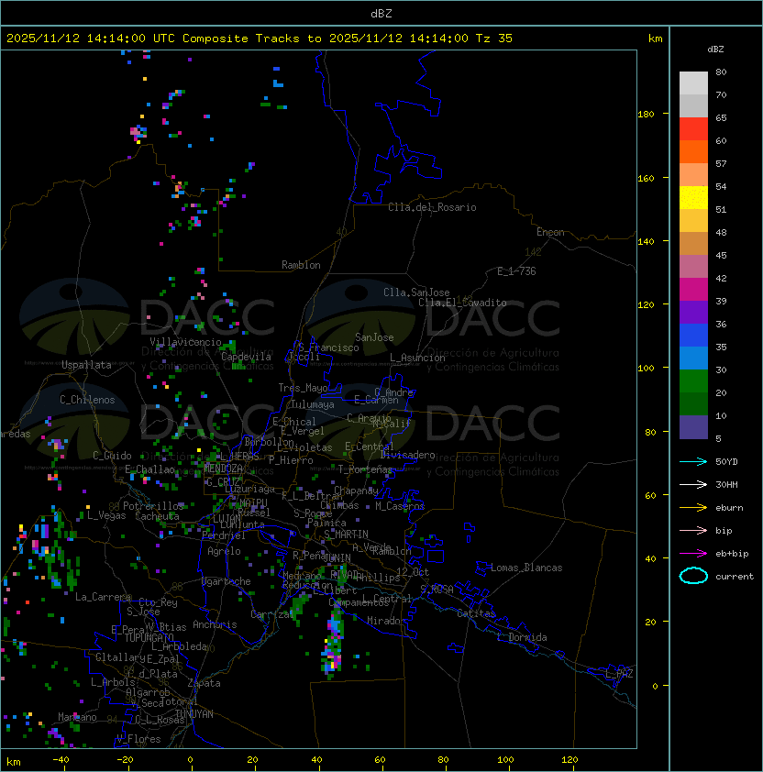763x772 pixels.
Task: Click the 'Divisadero' map label
Action: point(407,455)
